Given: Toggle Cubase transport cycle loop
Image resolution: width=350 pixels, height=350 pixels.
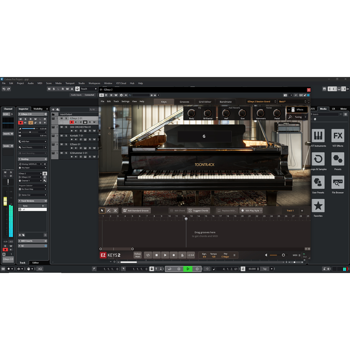Looking at the screenshot, I should coord(170,269).
